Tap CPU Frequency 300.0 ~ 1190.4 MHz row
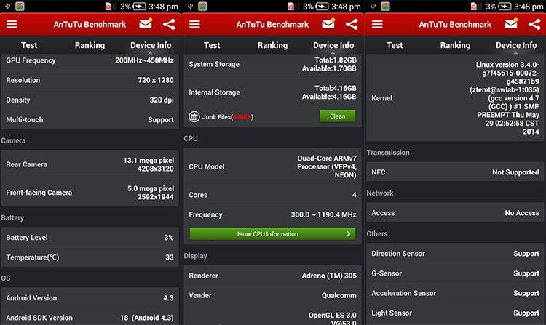The height and width of the screenshot is (325, 546). tap(273, 214)
